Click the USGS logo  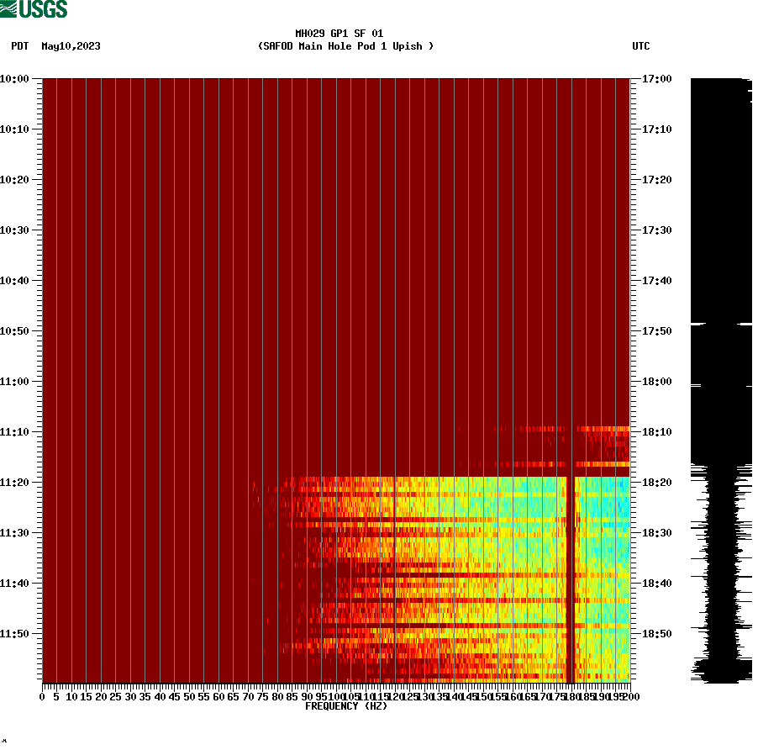point(34,8)
